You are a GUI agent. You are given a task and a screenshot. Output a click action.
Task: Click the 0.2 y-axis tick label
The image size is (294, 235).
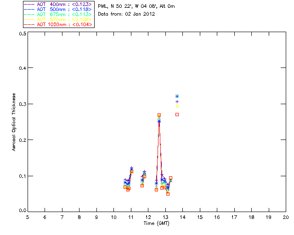[x=23, y=140]
